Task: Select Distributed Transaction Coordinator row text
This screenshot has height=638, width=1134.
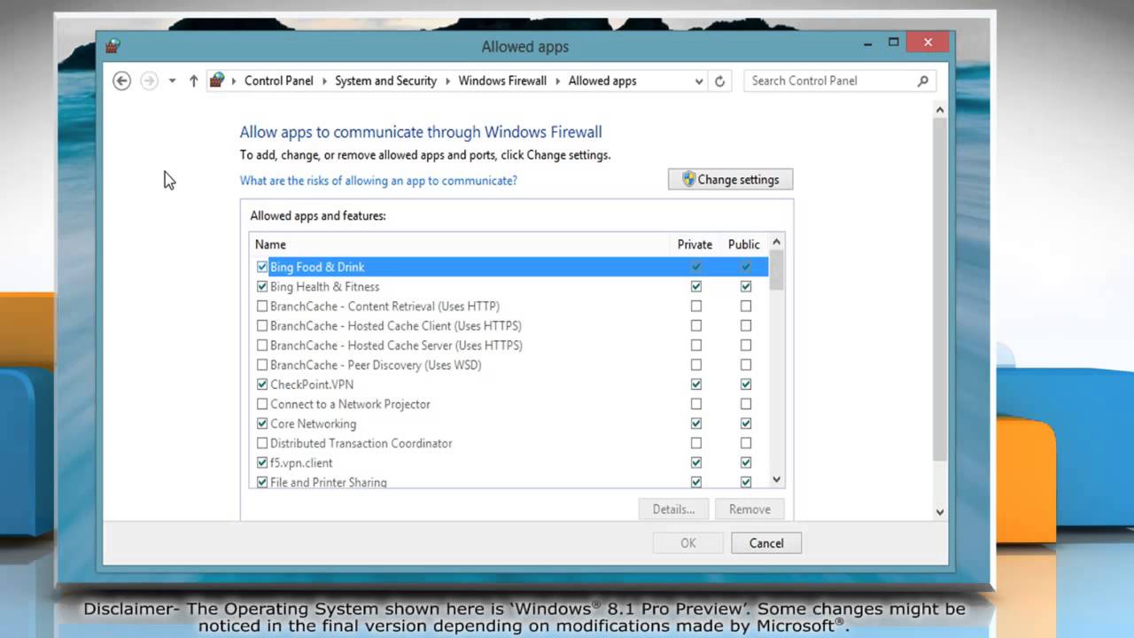Action: click(361, 443)
